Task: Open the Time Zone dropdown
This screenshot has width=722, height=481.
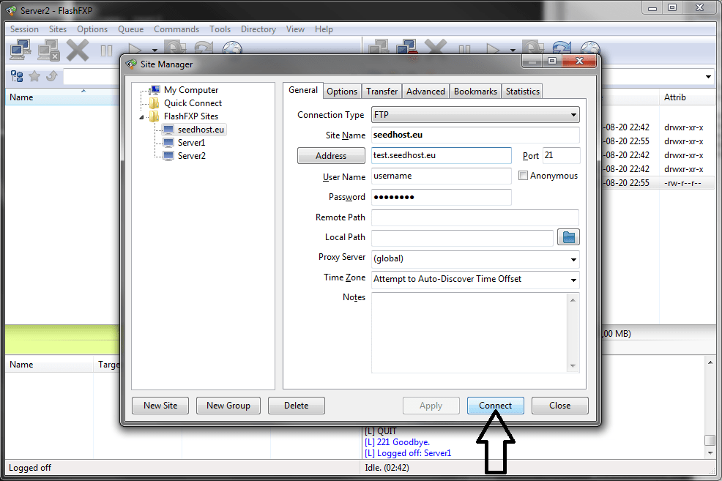Action: tap(573, 280)
